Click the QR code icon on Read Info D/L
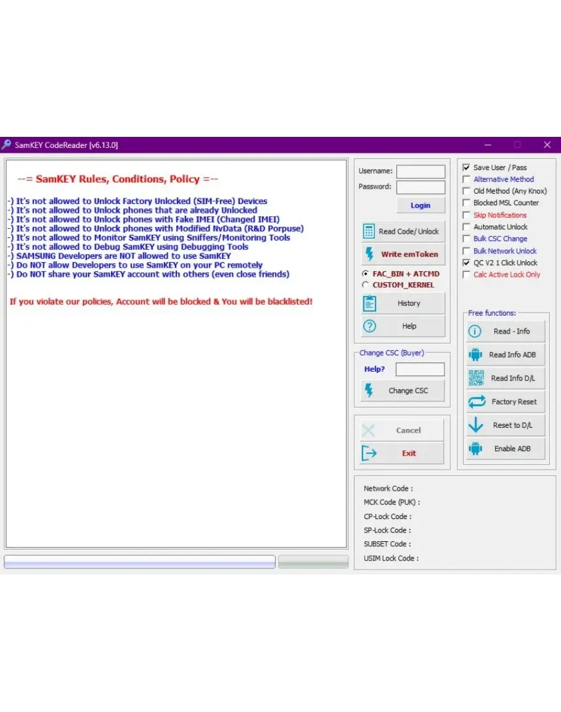This screenshot has height=712, width=561. pos(476,378)
